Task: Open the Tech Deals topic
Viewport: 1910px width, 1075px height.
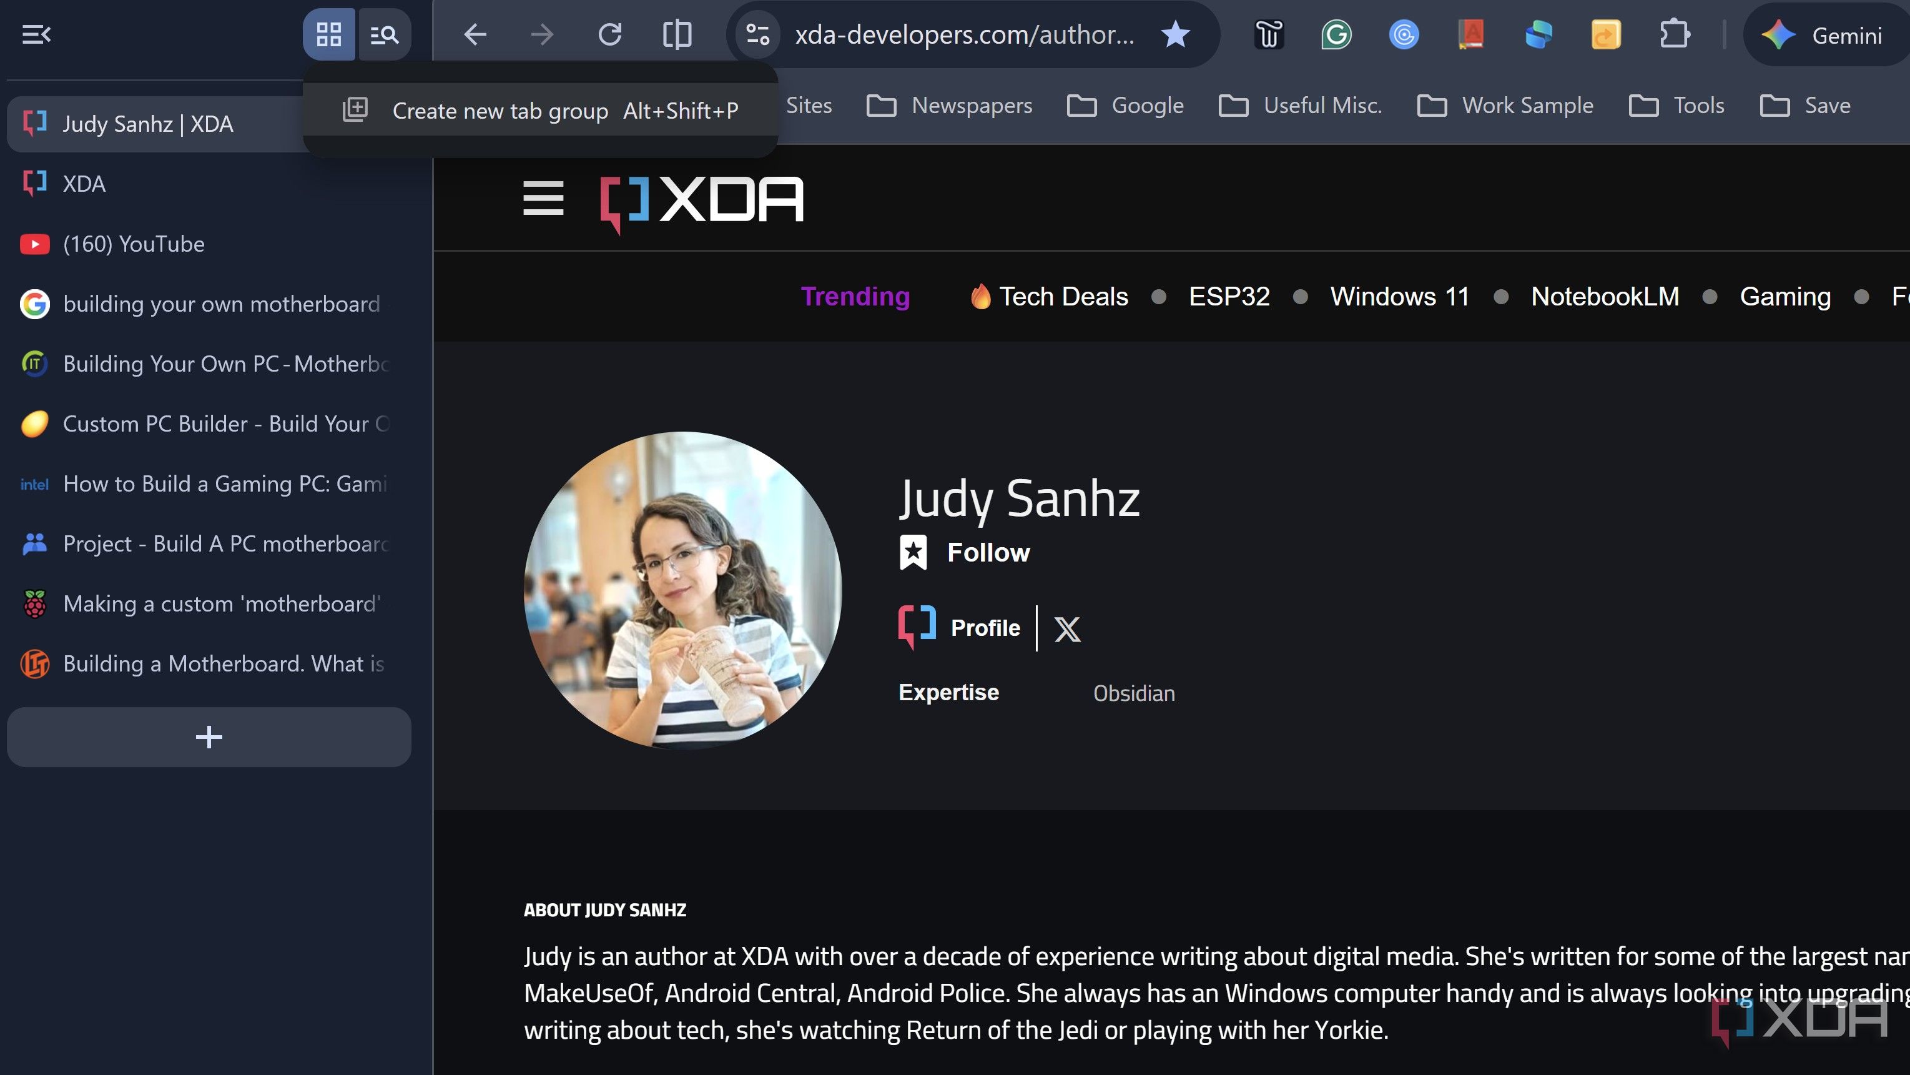Action: [x=1049, y=296]
